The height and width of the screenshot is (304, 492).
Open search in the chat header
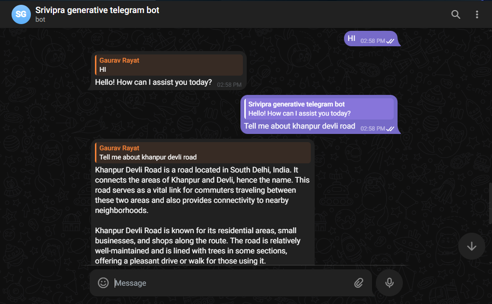[455, 14]
